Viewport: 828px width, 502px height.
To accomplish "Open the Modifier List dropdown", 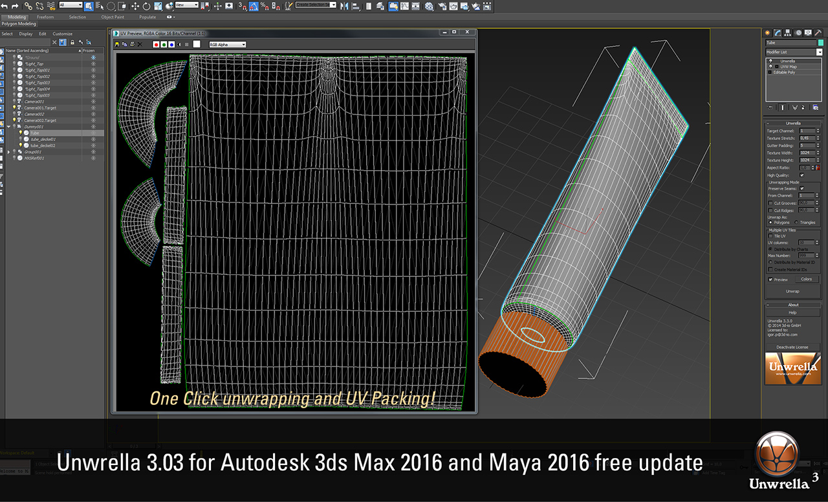I will pos(794,52).
